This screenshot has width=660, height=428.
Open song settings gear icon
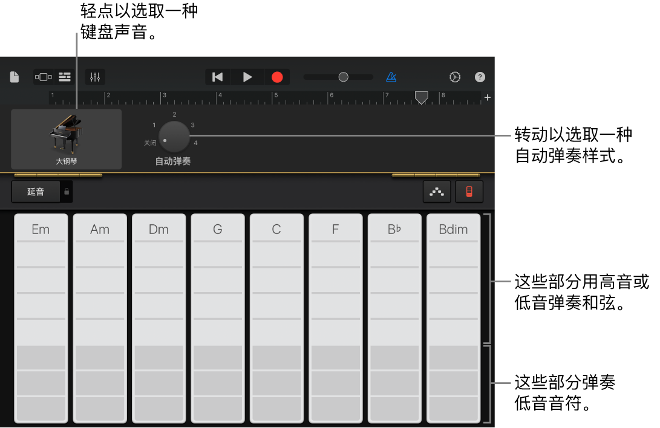(x=454, y=77)
